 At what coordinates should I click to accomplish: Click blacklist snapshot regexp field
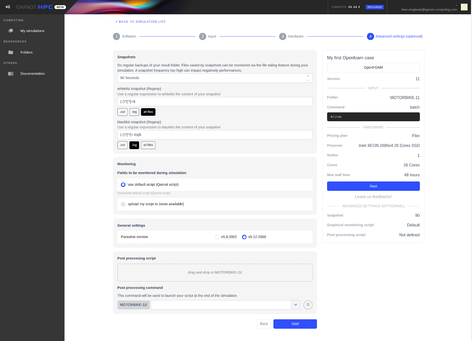click(x=215, y=135)
